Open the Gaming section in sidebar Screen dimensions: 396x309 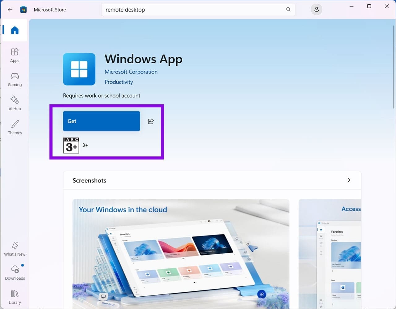pyautogui.click(x=15, y=80)
